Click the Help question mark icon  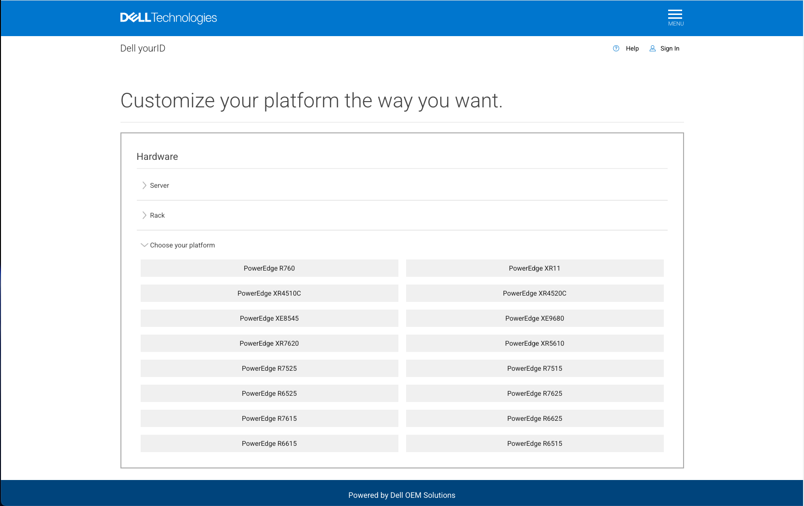tap(616, 49)
